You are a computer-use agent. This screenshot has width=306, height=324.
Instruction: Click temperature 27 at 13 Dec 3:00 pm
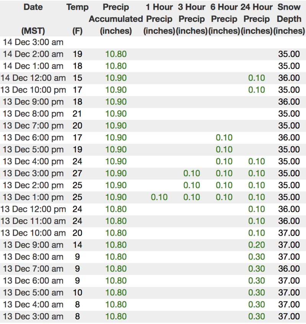(77, 173)
